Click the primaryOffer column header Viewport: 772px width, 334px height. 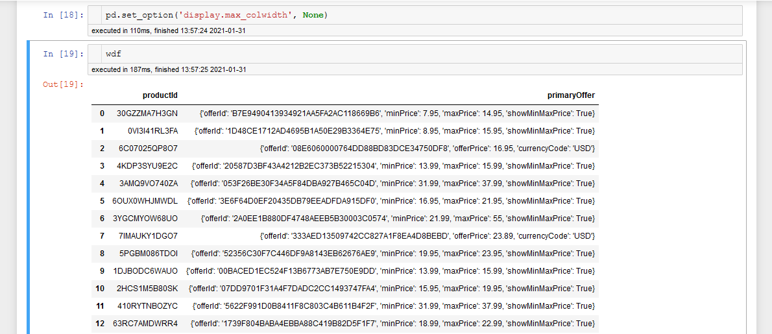pos(571,95)
